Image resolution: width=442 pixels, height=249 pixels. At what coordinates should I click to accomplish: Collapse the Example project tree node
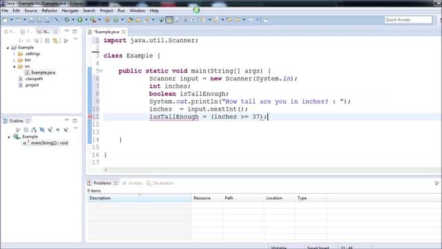(8, 48)
